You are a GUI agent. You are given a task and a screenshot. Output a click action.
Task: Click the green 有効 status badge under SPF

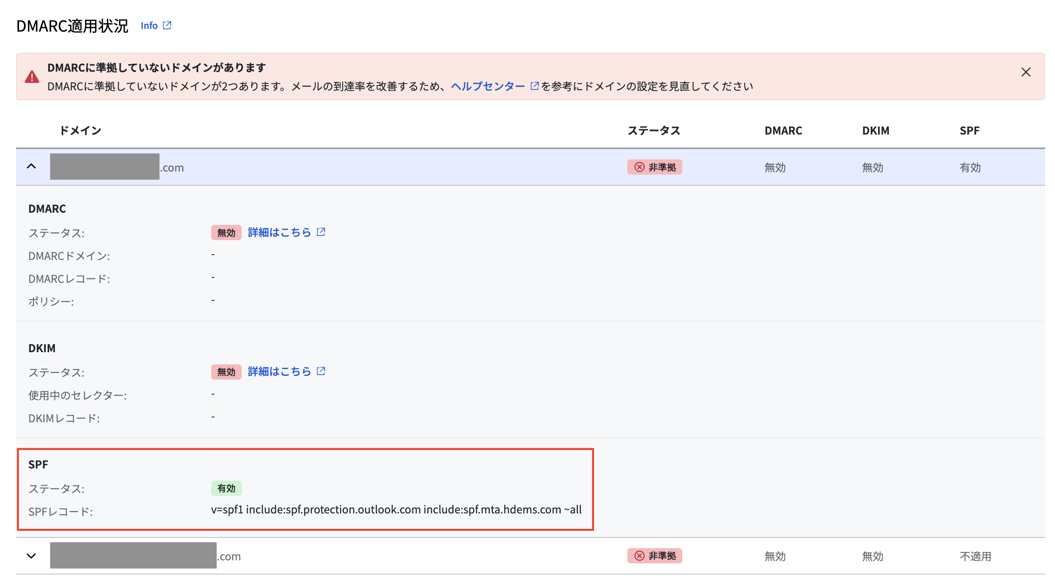[x=226, y=488]
